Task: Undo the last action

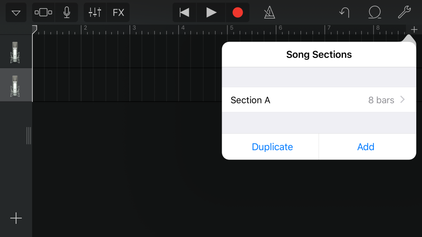Action: (x=344, y=13)
